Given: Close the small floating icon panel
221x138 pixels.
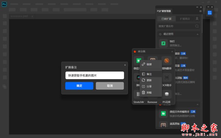Looking at the screenshot, I should point(212,7).
